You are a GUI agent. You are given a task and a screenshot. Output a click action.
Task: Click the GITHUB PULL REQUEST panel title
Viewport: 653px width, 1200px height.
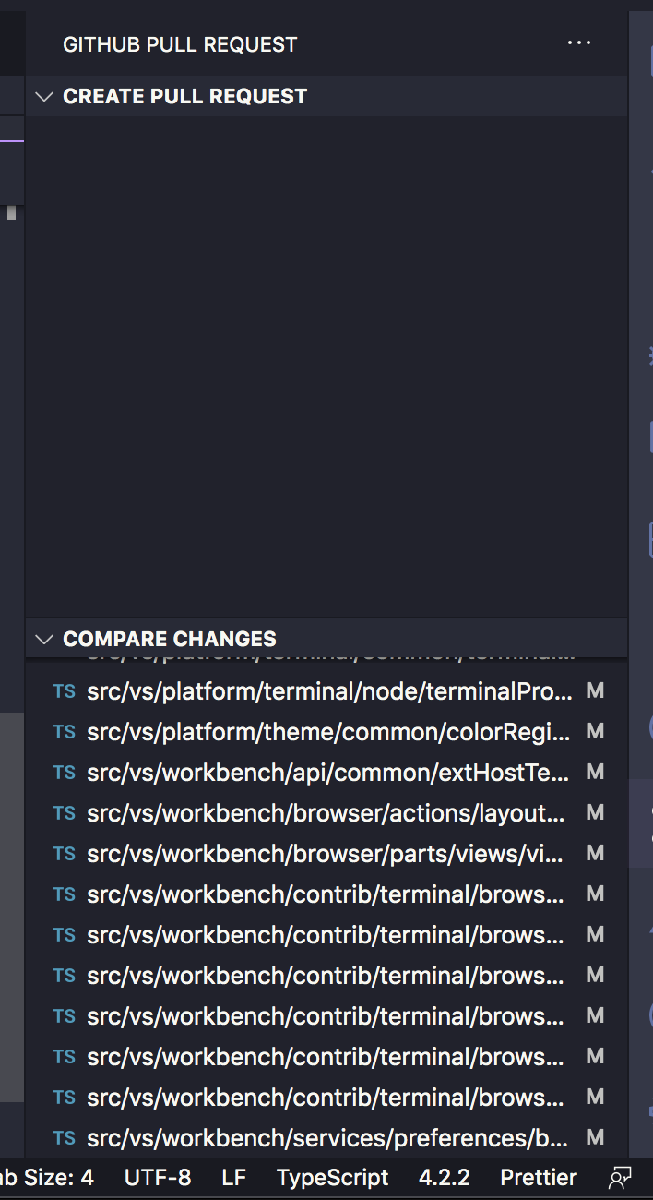click(x=180, y=44)
